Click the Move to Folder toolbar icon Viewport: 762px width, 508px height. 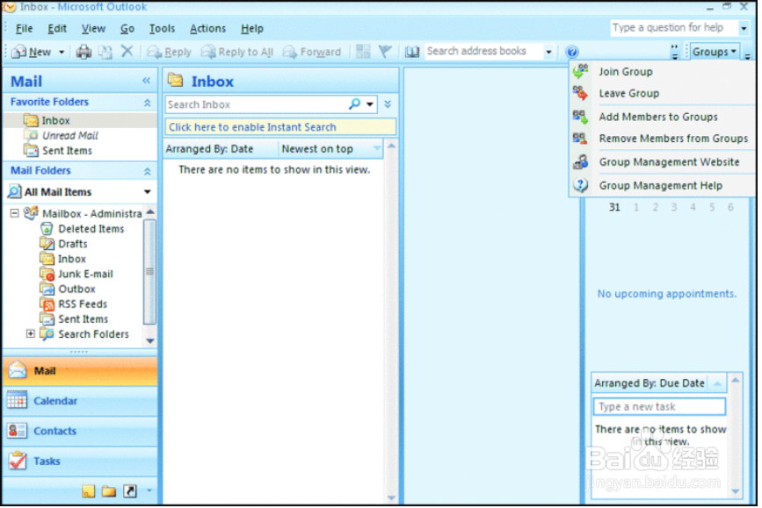pyautogui.click(x=105, y=52)
